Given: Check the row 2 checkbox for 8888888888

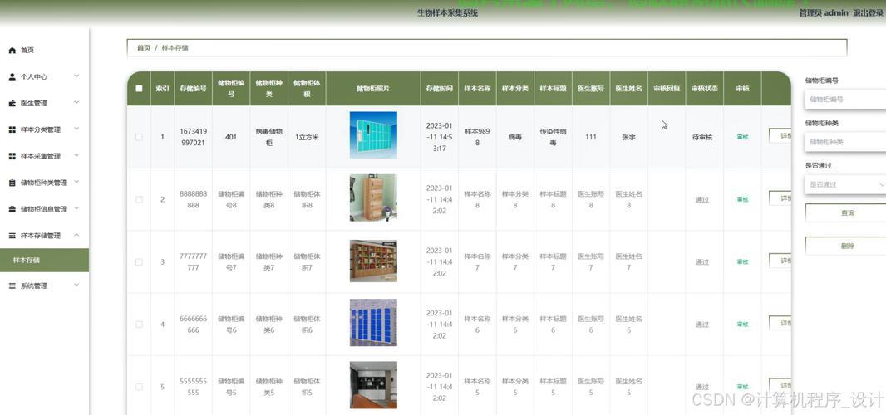Looking at the screenshot, I should (x=139, y=199).
